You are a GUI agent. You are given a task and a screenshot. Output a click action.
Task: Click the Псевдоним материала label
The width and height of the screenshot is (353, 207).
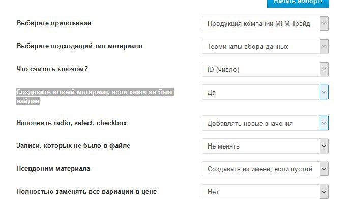pos(53,169)
